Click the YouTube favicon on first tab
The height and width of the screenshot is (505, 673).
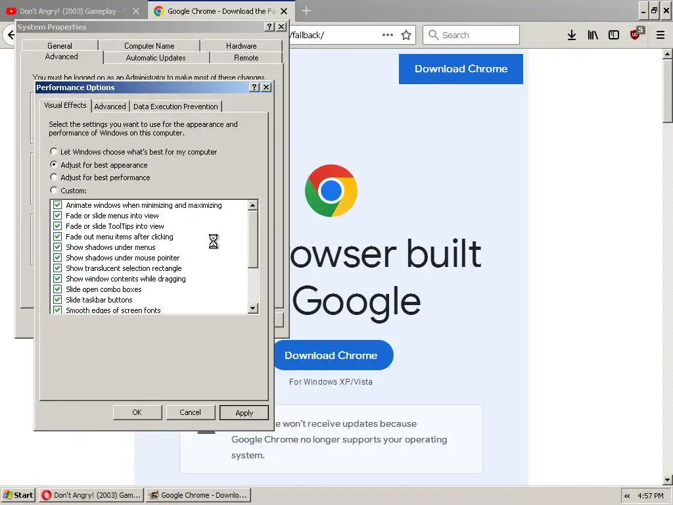[x=11, y=11]
